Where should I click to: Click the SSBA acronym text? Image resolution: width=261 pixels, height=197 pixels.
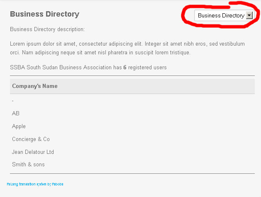point(17,67)
